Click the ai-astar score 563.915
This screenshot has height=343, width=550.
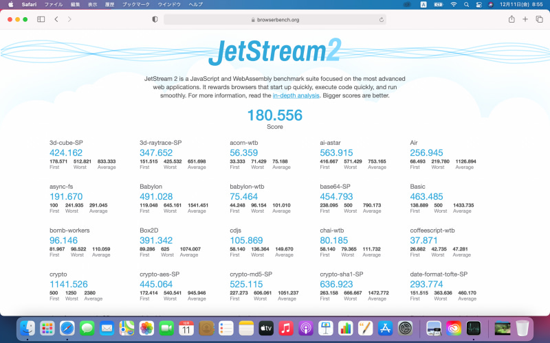(336, 152)
